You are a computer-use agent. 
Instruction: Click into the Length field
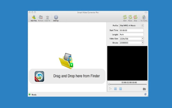point(131,35)
